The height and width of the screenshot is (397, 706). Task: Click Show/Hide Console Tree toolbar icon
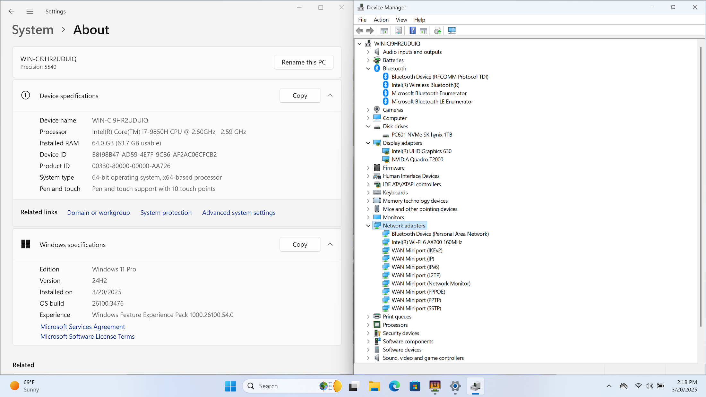click(384, 30)
